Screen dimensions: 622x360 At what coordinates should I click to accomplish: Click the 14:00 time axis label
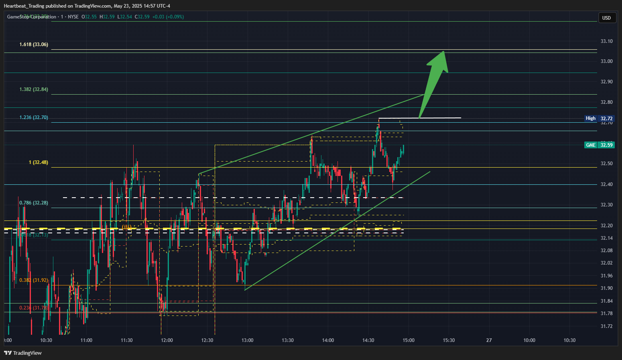[328, 340]
